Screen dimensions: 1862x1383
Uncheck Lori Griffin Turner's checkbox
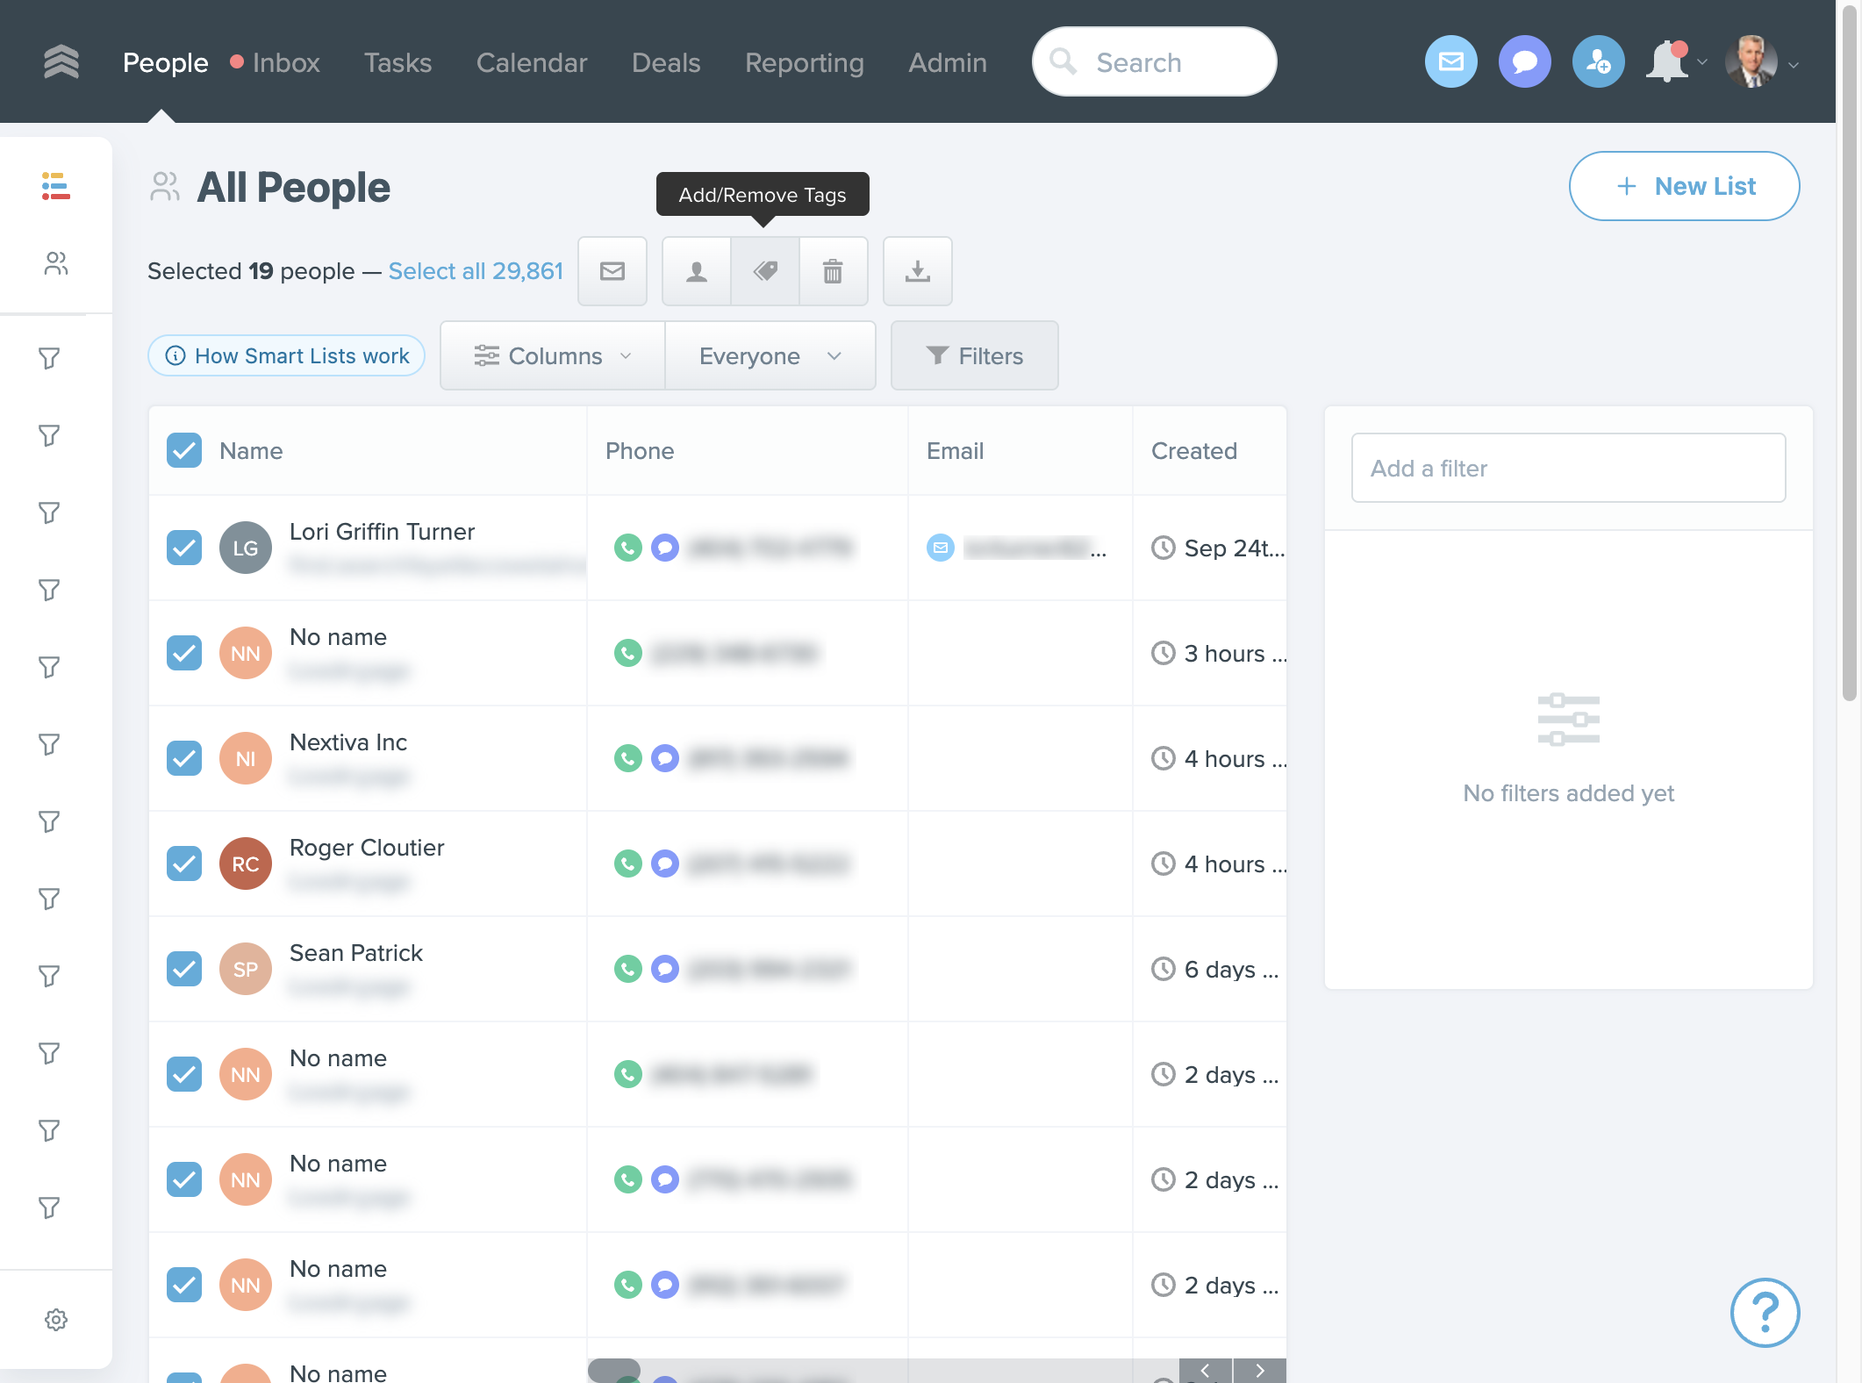click(184, 548)
